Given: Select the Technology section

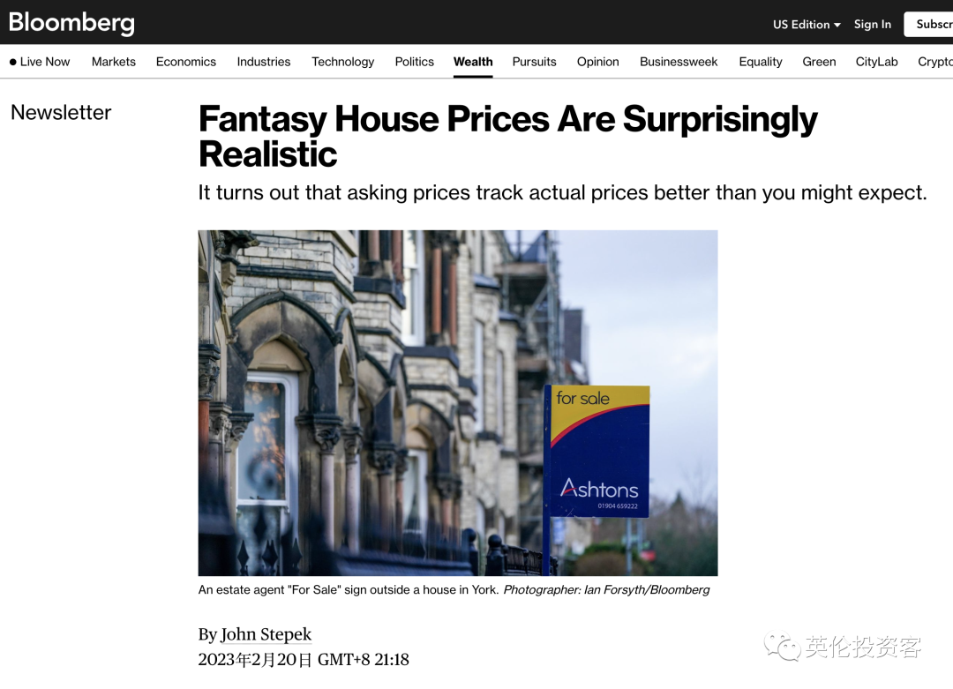Looking at the screenshot, I should (x=342, y=62).
